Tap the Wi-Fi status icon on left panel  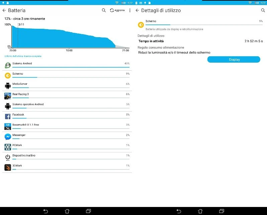click(x=117, y=3)
